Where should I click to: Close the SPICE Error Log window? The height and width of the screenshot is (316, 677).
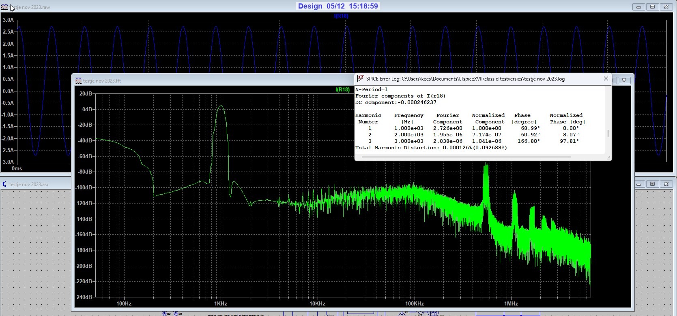(606, 79)
